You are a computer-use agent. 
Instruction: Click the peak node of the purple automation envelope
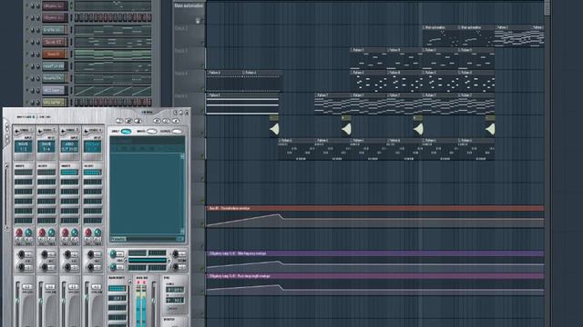(280, 262)
